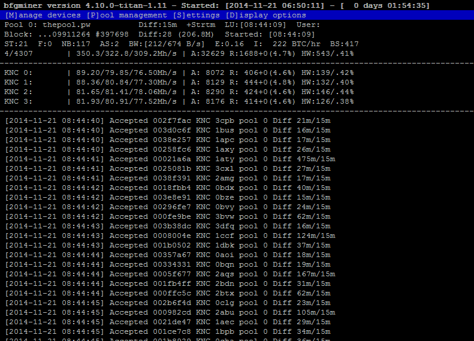Click the 'NB:117' new blocks value
Image resolution: width=474 pixels, height=341 pixels.
pyautogui.click(x=76, y=44)
